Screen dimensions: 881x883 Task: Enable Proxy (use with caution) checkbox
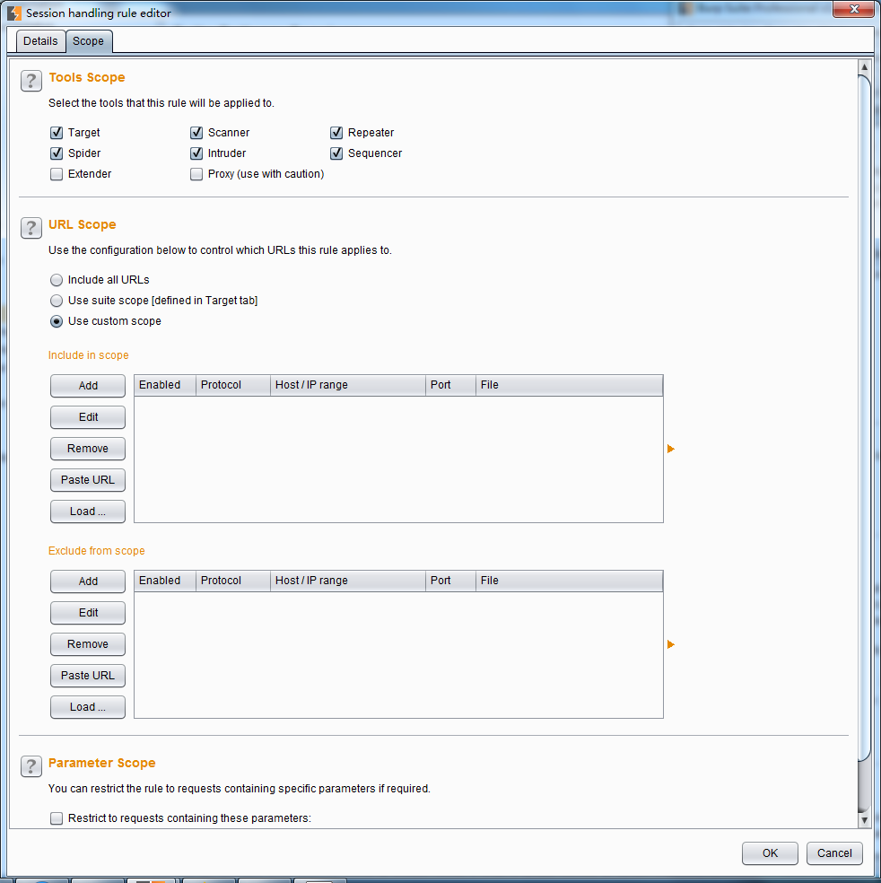click(x=196, y=174)
